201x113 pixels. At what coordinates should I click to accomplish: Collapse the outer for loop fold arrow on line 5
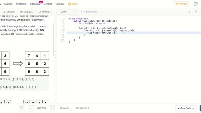pos(65,28)
